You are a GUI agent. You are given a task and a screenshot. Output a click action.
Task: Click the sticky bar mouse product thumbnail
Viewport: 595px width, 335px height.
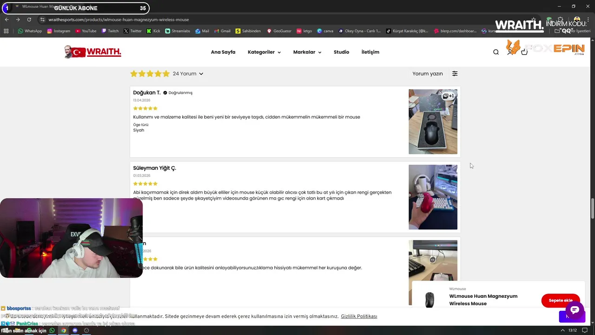[x=430, y=300]
